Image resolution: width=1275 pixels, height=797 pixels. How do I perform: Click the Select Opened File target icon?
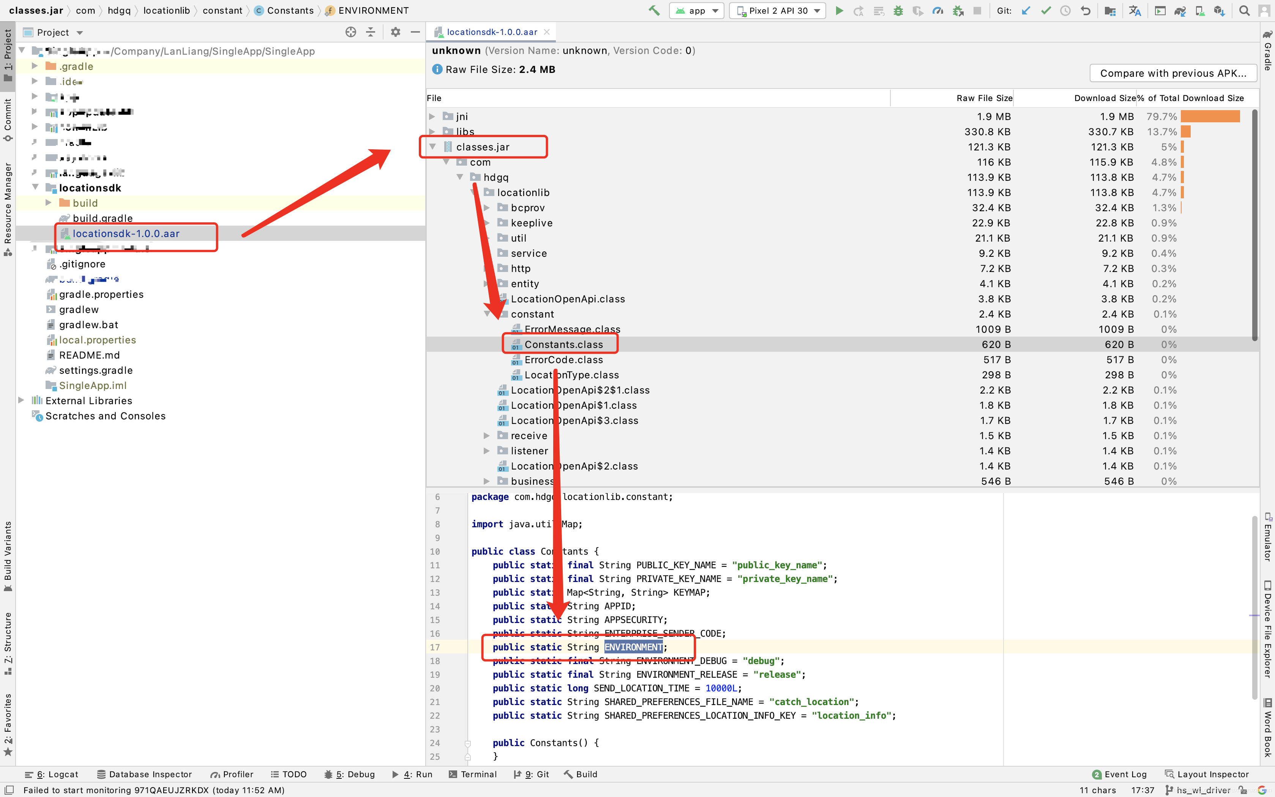(x=350, y=32)
